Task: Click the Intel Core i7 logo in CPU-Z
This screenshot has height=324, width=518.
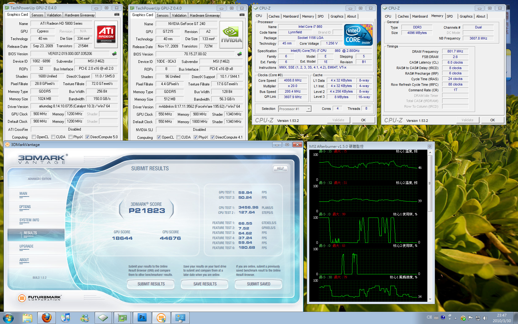Action: coord(359,35)
